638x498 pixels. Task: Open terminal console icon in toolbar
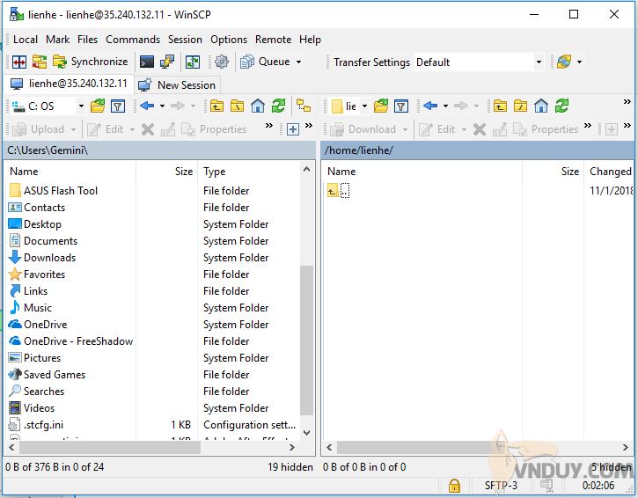(x=147, y=62)
